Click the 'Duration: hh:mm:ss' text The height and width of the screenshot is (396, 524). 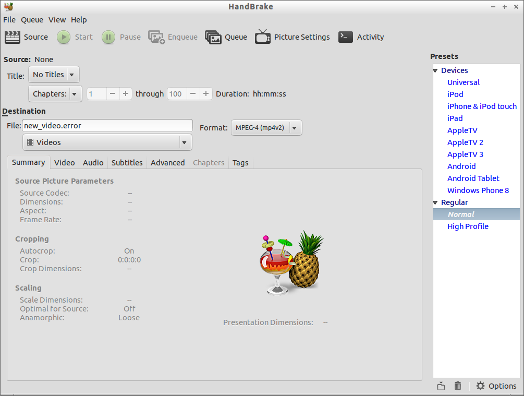[x=251, y=94]
